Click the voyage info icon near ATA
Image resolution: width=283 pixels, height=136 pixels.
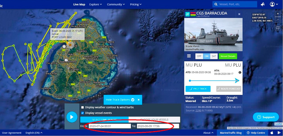[240, 72]
